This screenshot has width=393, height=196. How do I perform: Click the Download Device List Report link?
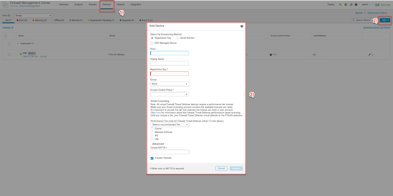(377, 28)
